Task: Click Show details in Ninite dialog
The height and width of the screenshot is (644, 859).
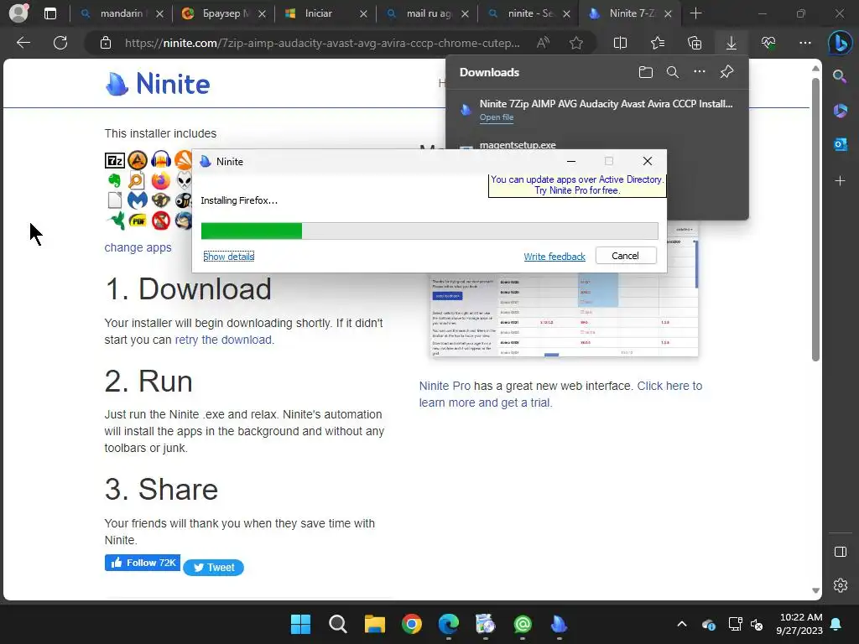Action: pos(228,257)
